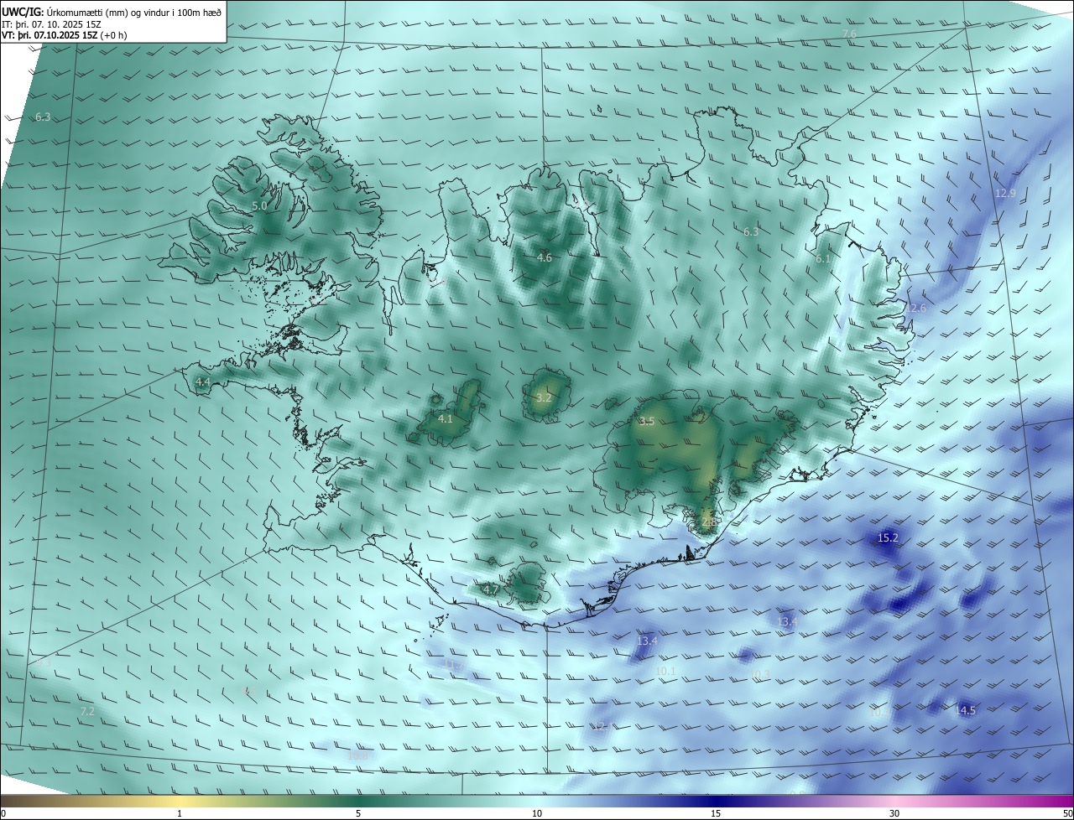
Task: Click the 4.7 value on the map
Action: point(491,589)
